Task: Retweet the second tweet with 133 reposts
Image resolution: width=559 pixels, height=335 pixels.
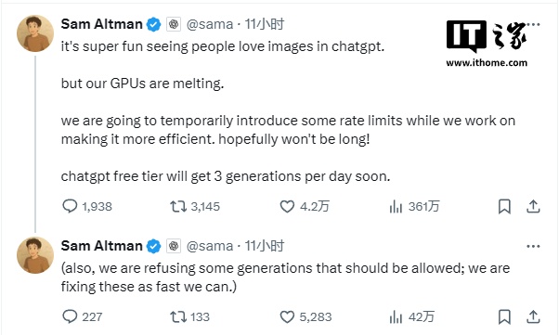Action: point(178,316)
